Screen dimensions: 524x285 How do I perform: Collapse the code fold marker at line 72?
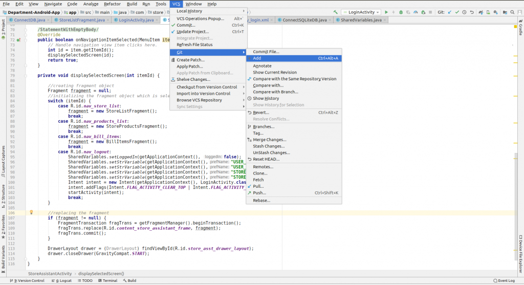pyautogui.click(x=26, y=40)
